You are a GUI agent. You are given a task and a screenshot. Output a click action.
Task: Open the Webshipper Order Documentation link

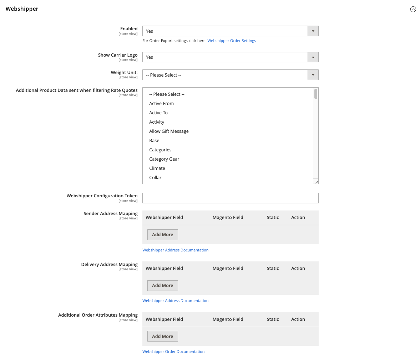(173, 352)
